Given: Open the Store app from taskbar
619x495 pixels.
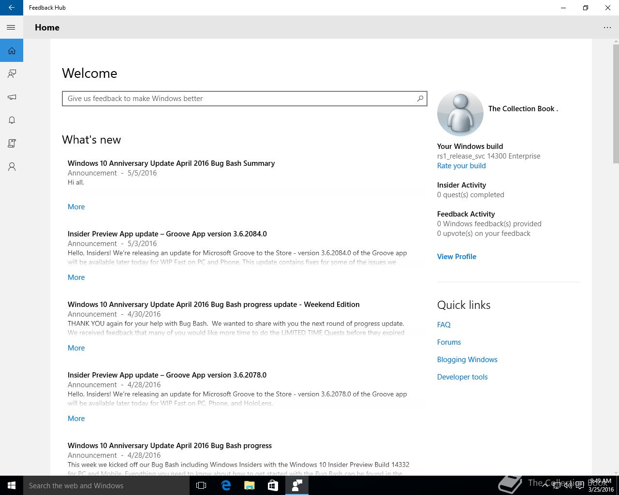Looking at the screenshot, I should pyautogui.click(x=273, y=485).
